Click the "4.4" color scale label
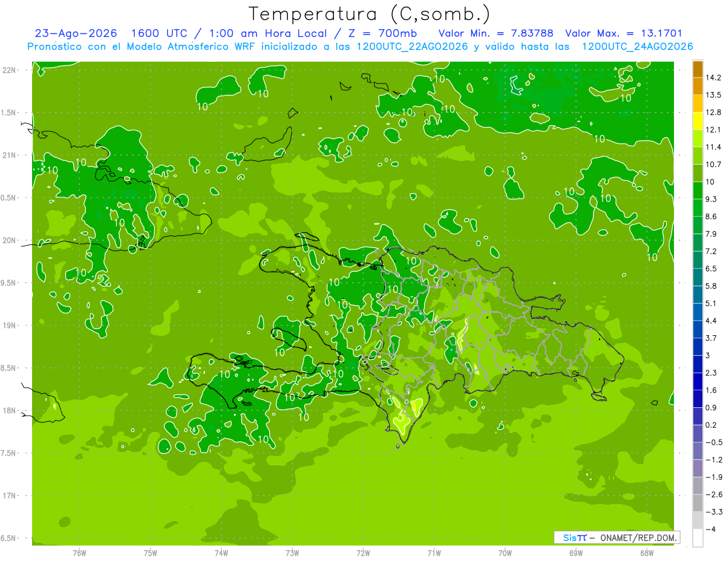This screenshot has height=561, width=726. (712, 320)
